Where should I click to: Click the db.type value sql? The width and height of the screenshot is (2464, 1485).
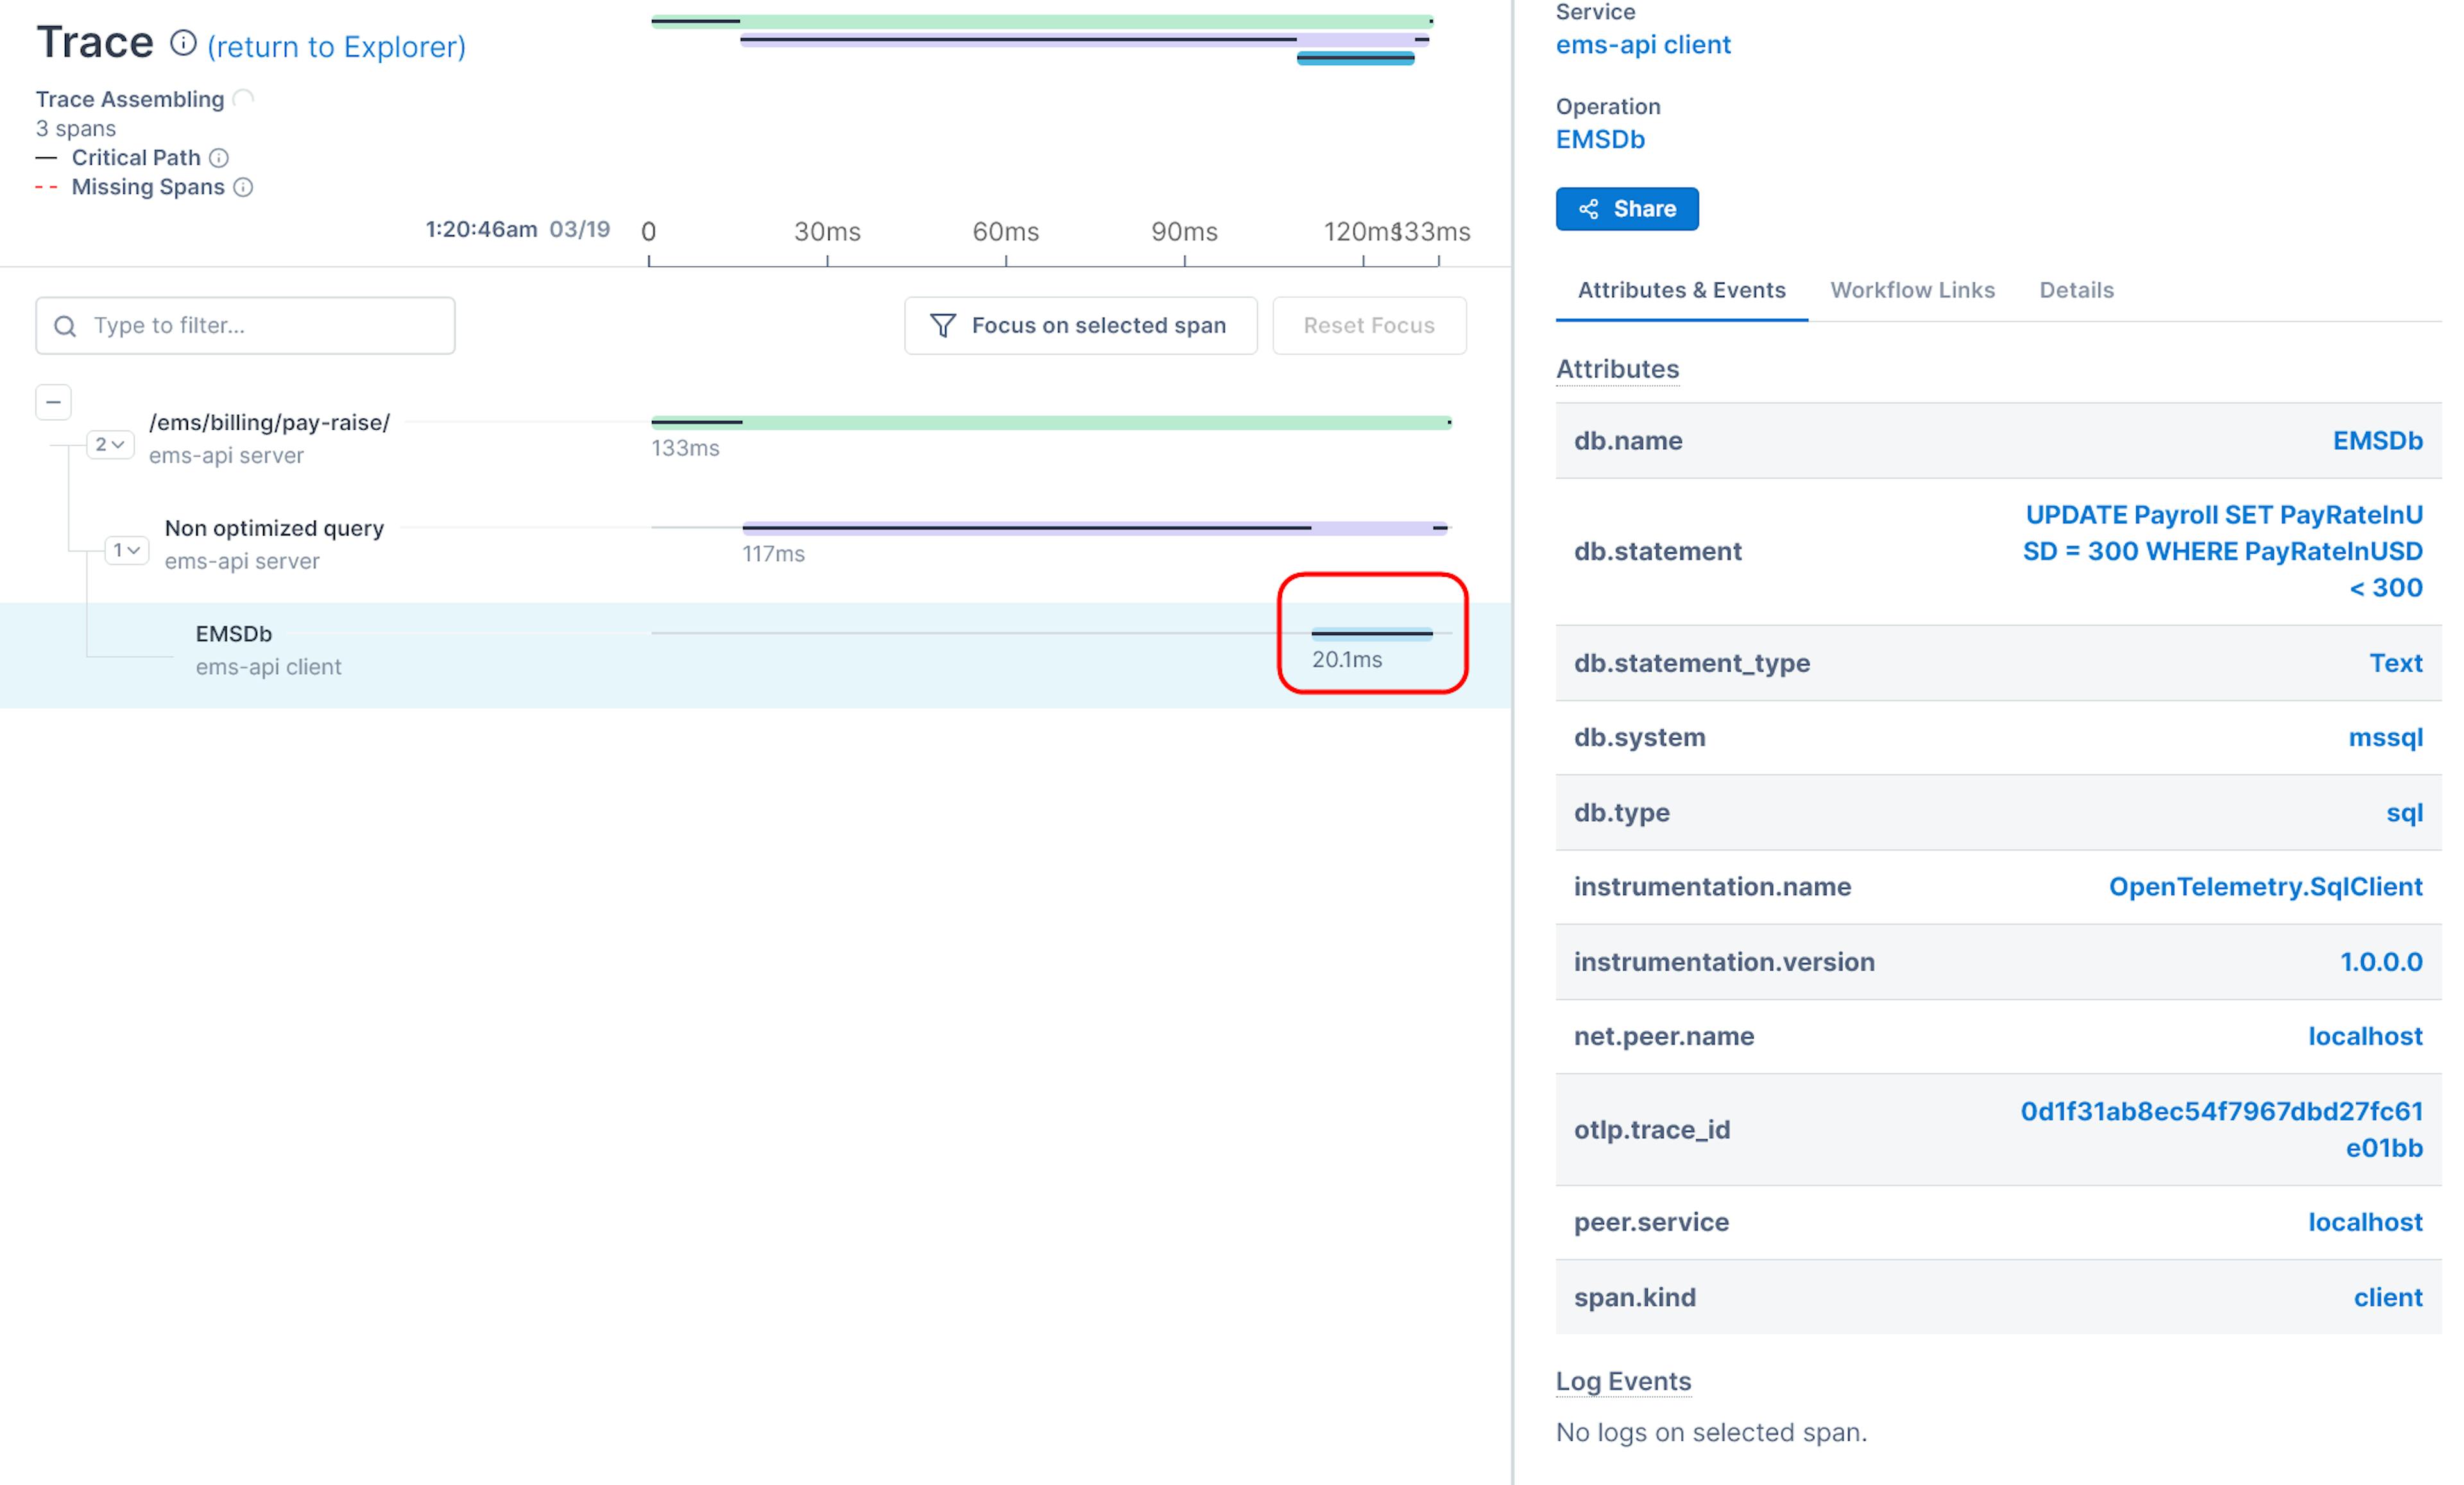pos(2404,813)
